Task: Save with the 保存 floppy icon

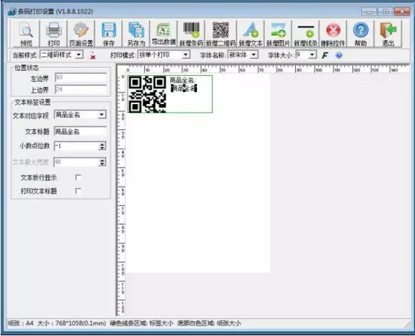Action: 109,33
